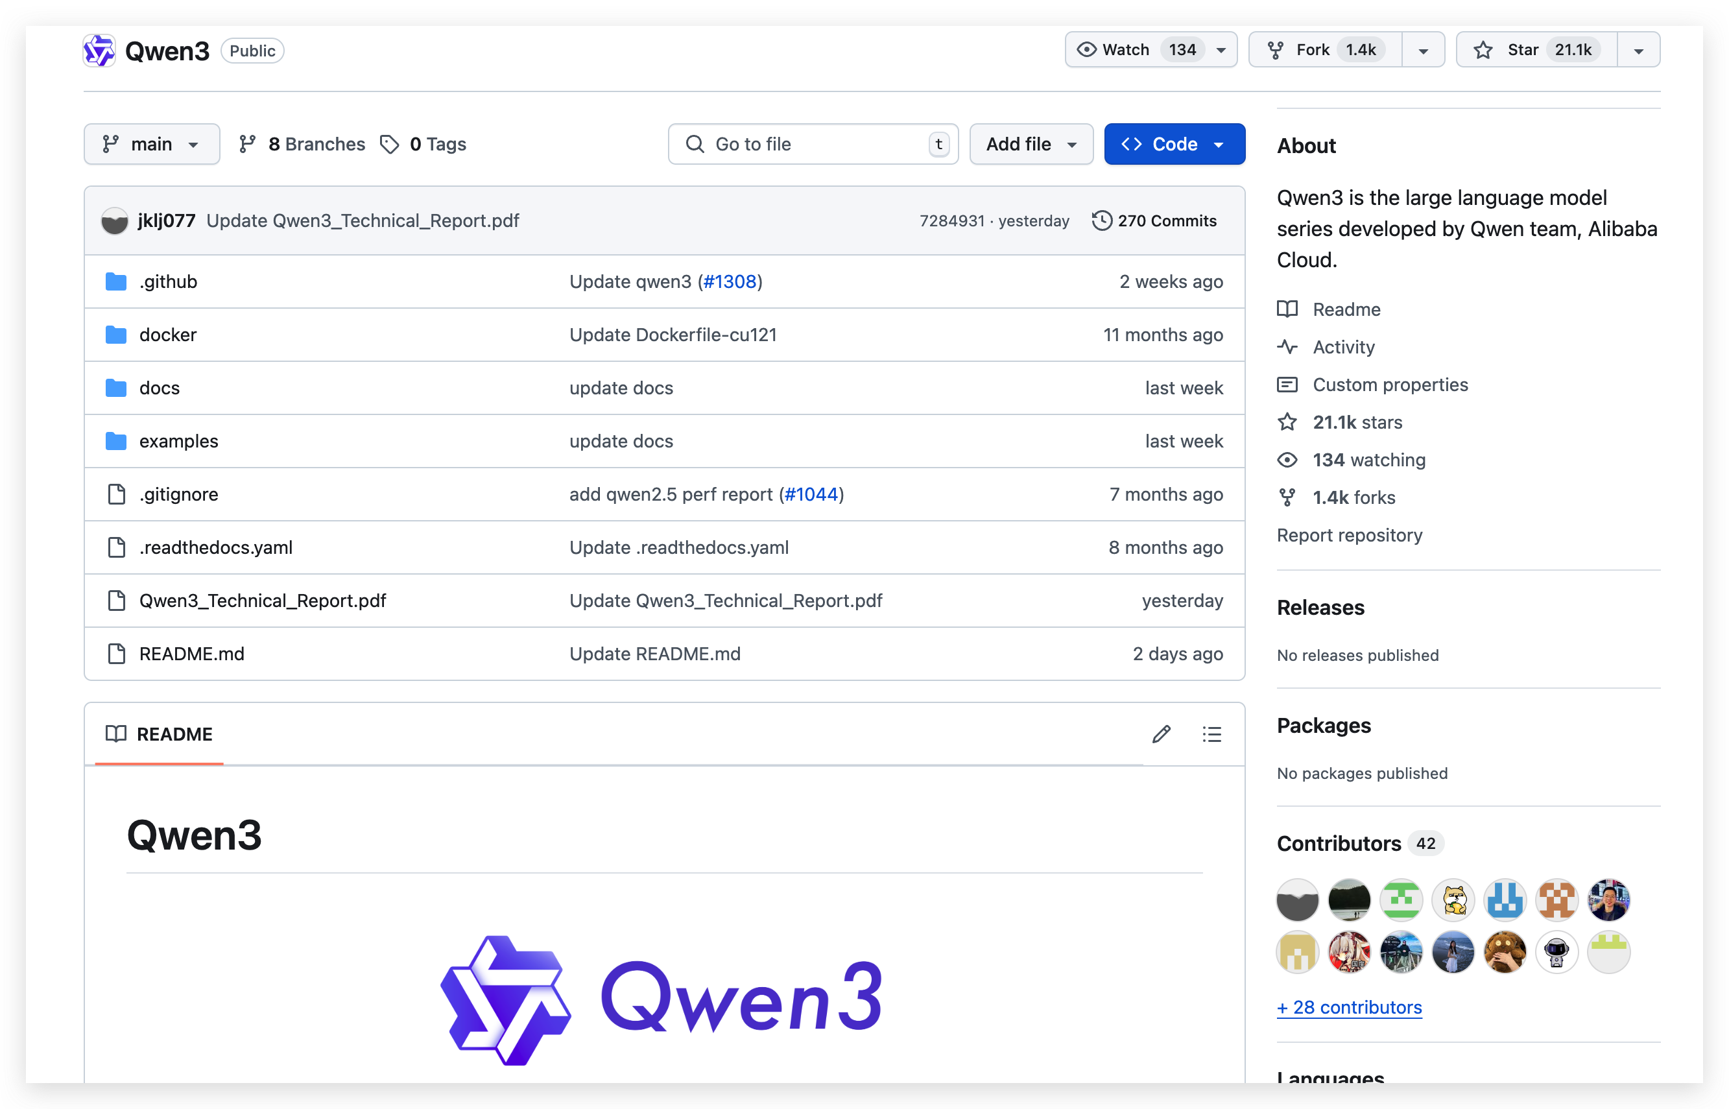Open the .github folder icon
This screenshot has width=1729, height=1109.
point(116,281)
